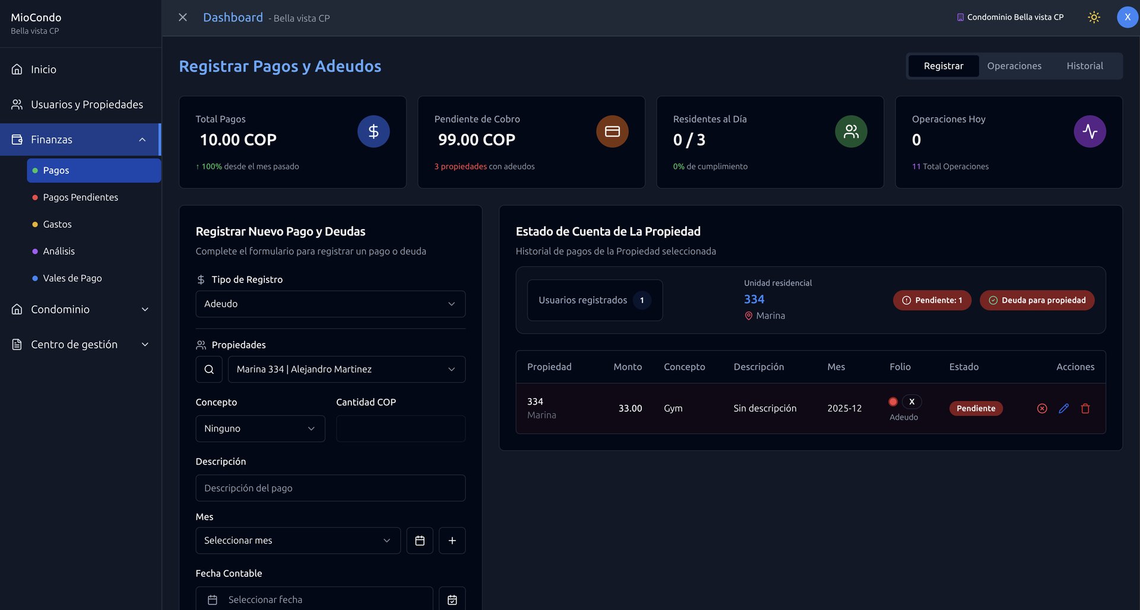Click the 10.00 COP total payments value

(x=238, y=139)
